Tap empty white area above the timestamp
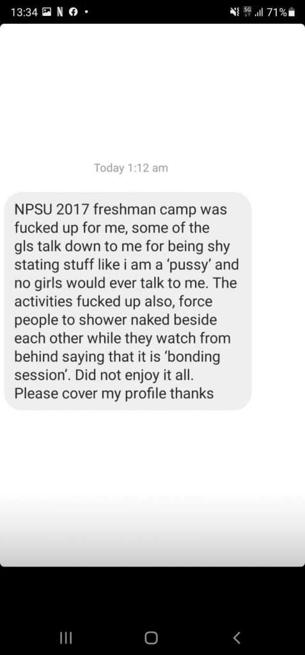Image resolution: width=305 pixels, height=655 pixels. click(152, 92)
